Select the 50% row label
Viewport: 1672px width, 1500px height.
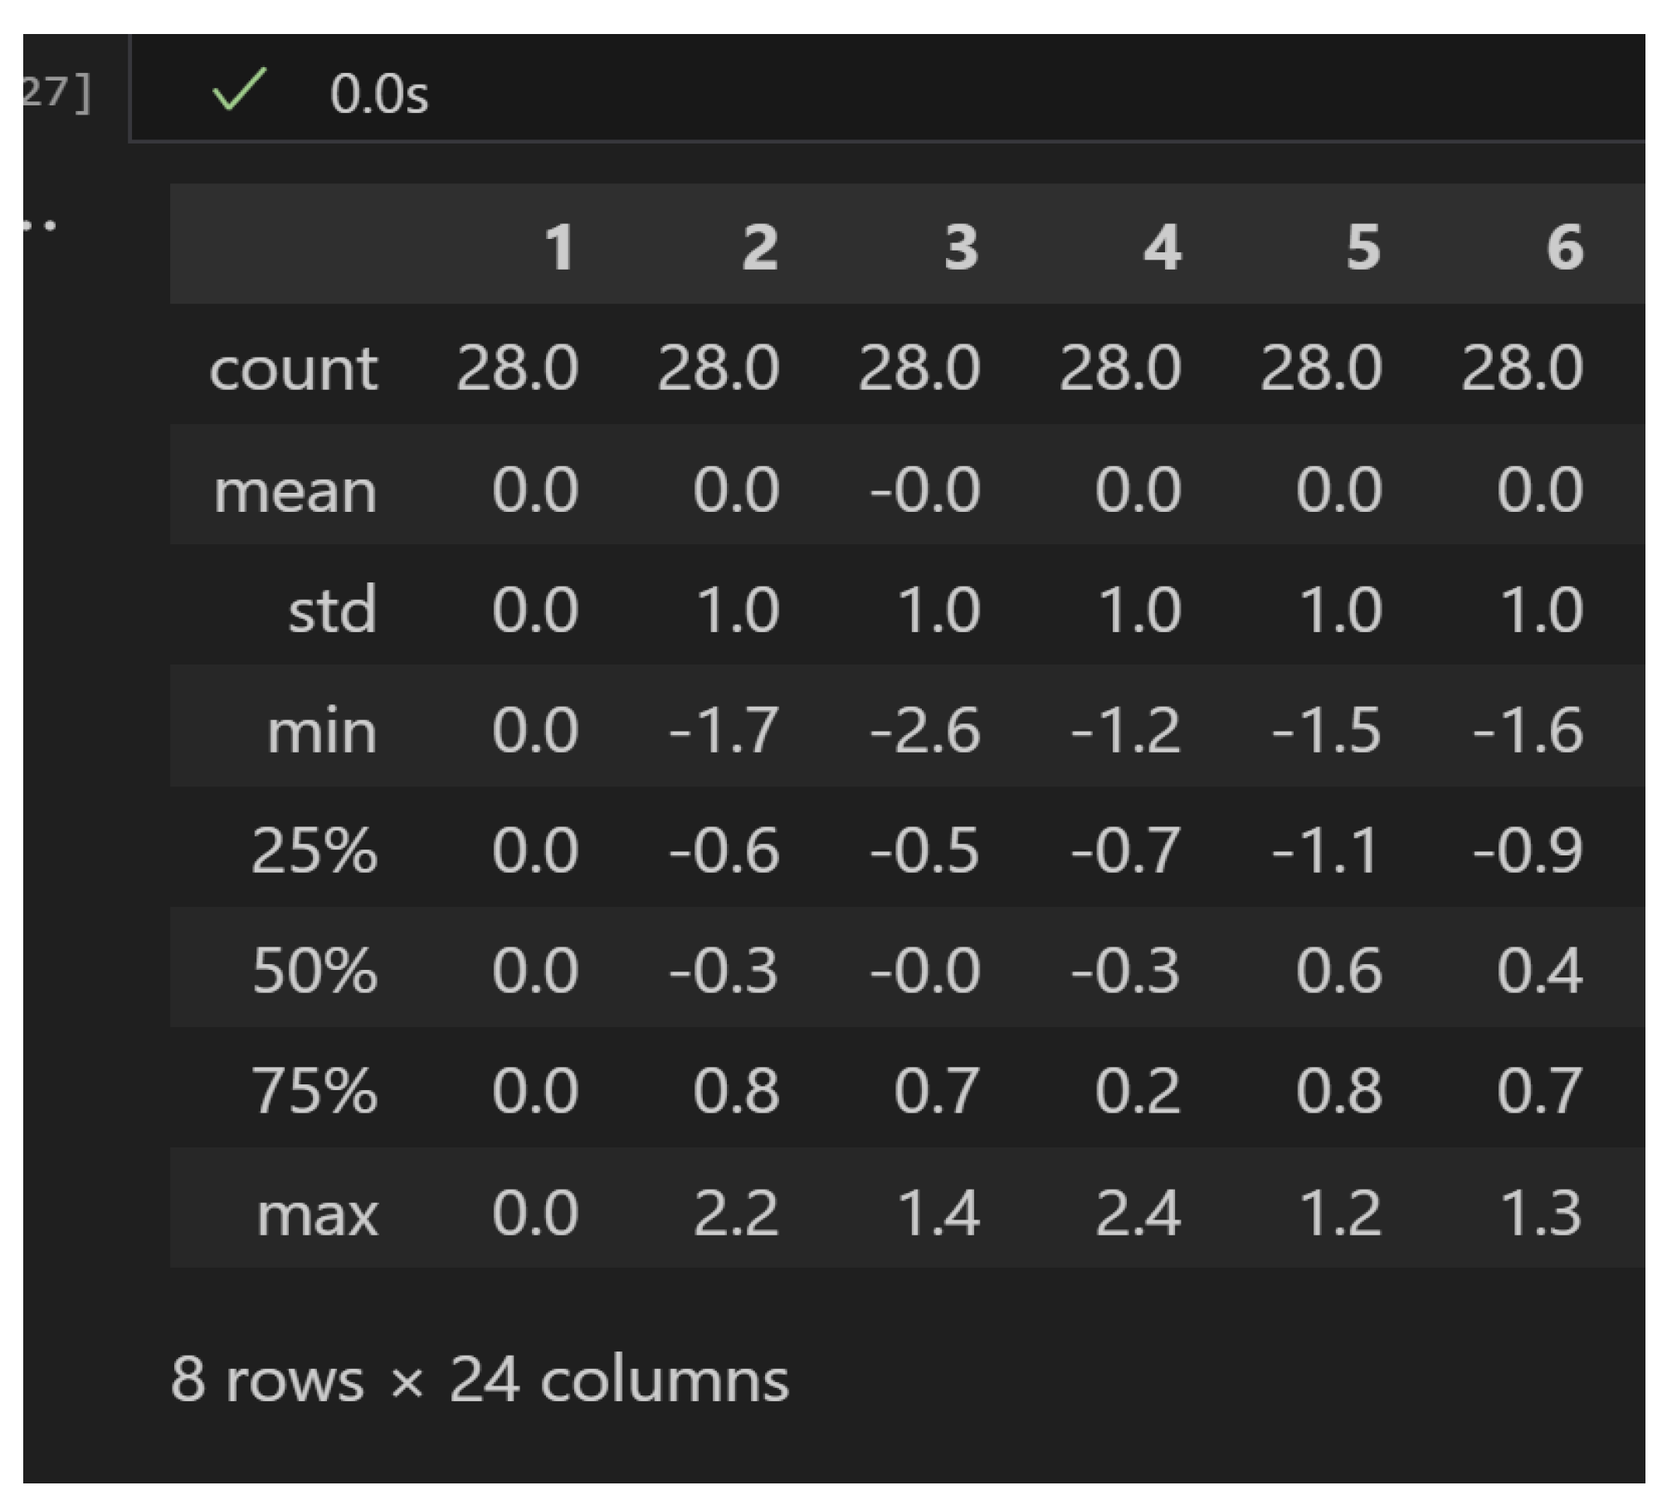(x=314, y=967)
